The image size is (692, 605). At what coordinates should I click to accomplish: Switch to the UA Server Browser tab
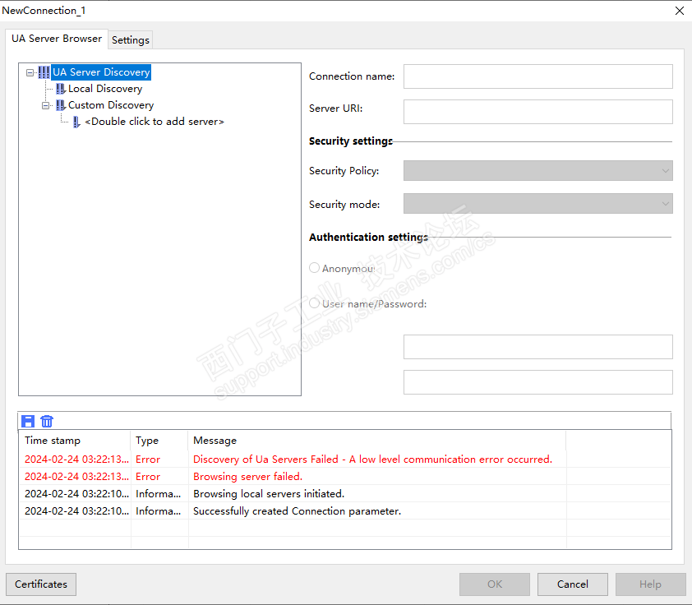57,39
